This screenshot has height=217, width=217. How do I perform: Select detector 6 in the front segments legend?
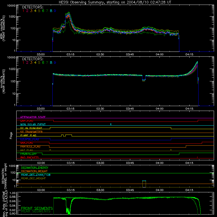pyautogui.click(x=43, y=11)
